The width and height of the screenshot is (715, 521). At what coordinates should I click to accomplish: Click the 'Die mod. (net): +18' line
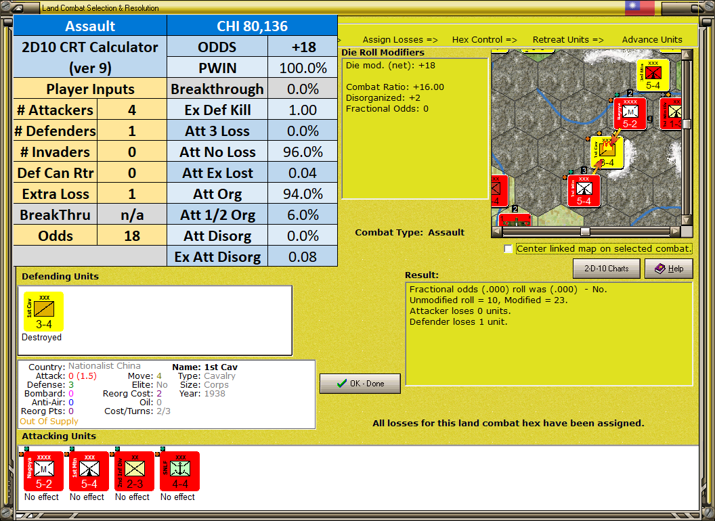[390, 65]
